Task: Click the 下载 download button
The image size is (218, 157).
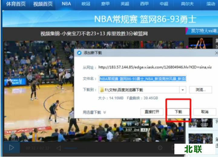Action: tap(178, 112)
